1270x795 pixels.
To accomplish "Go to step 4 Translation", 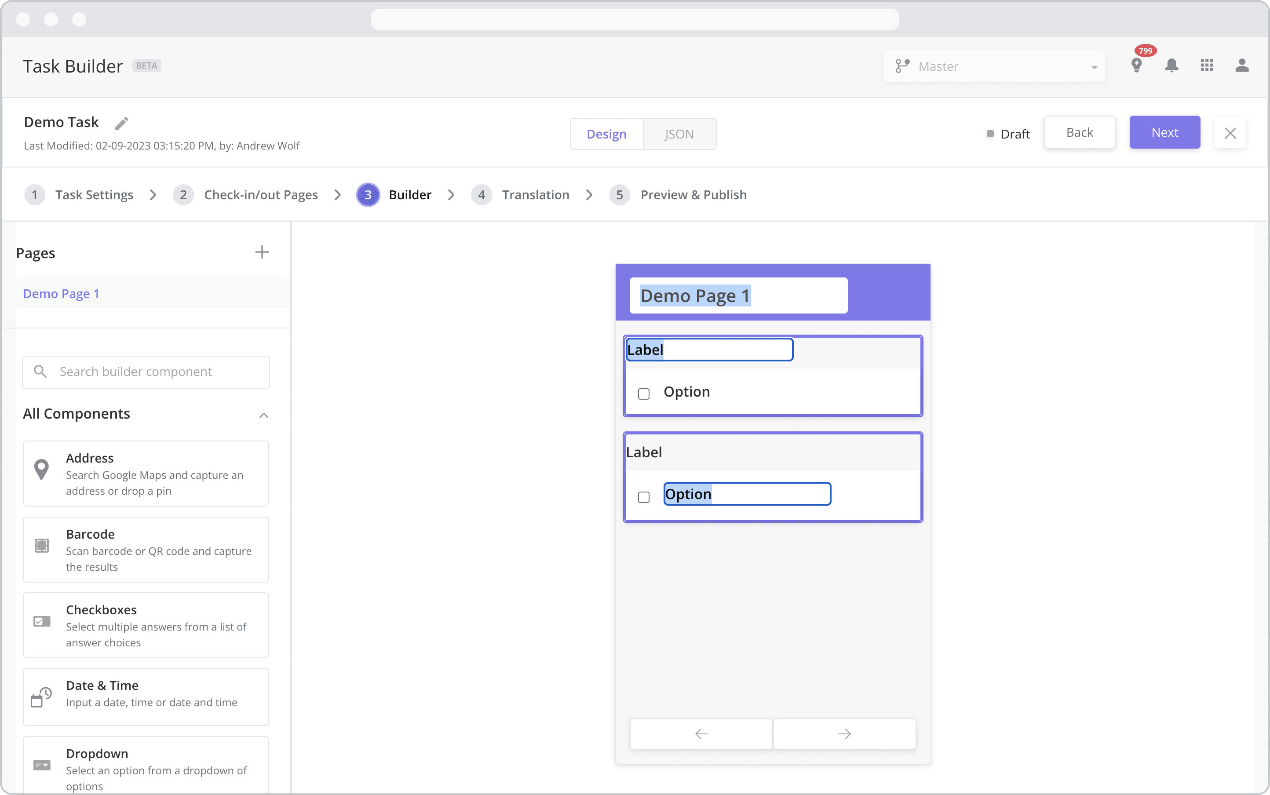I will (520, 195).
